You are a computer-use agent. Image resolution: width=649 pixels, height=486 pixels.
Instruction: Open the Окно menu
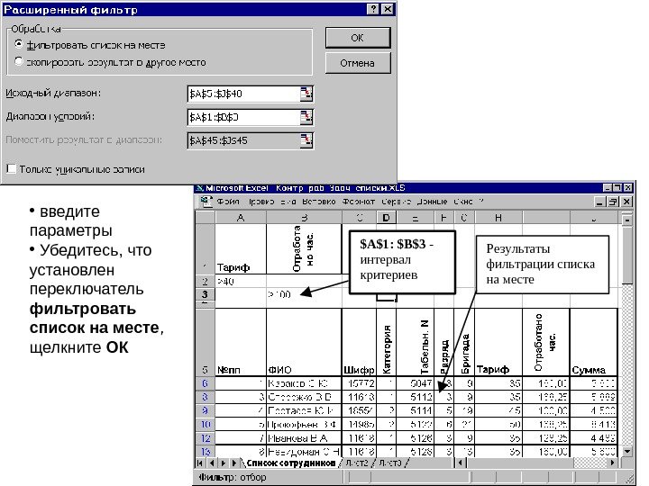463,202
